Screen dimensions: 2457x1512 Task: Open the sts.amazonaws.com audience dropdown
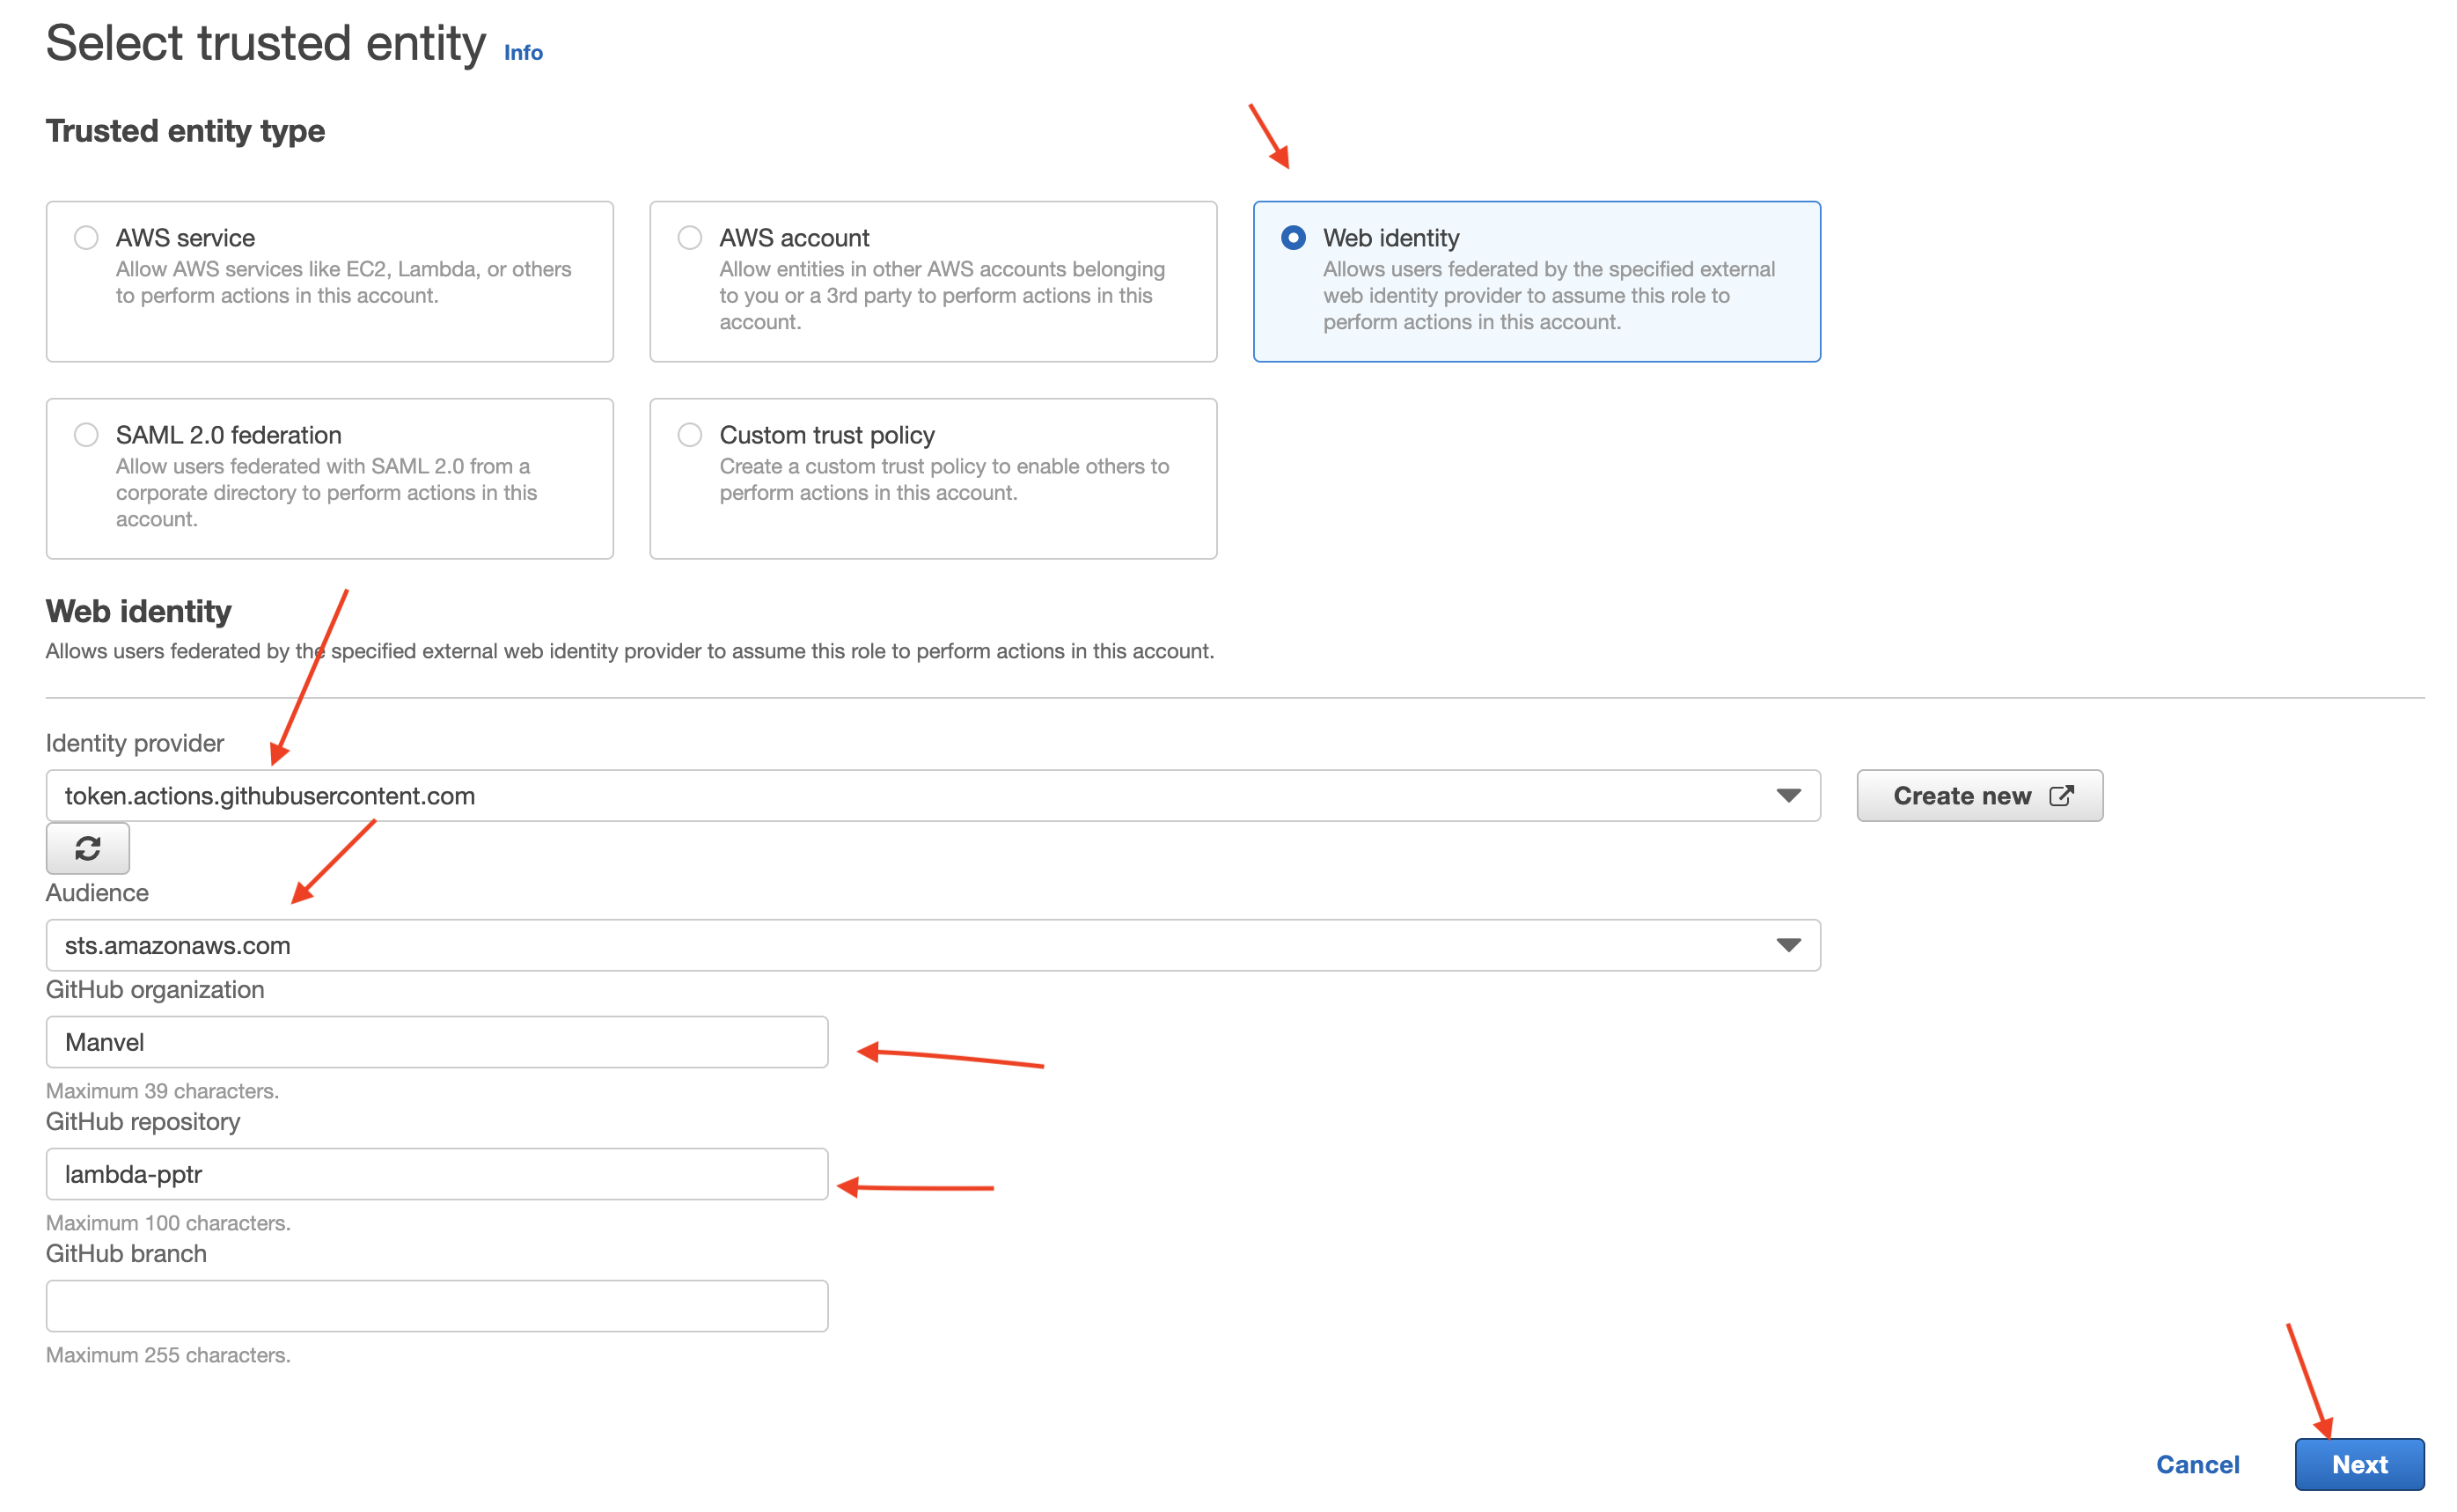tap(899, 945)
